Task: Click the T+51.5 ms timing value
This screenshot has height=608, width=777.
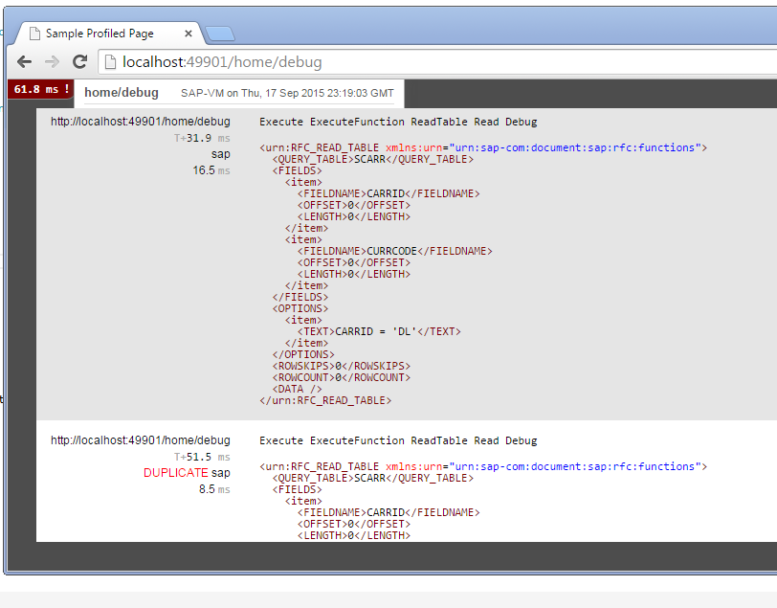Action: [202, 458]
